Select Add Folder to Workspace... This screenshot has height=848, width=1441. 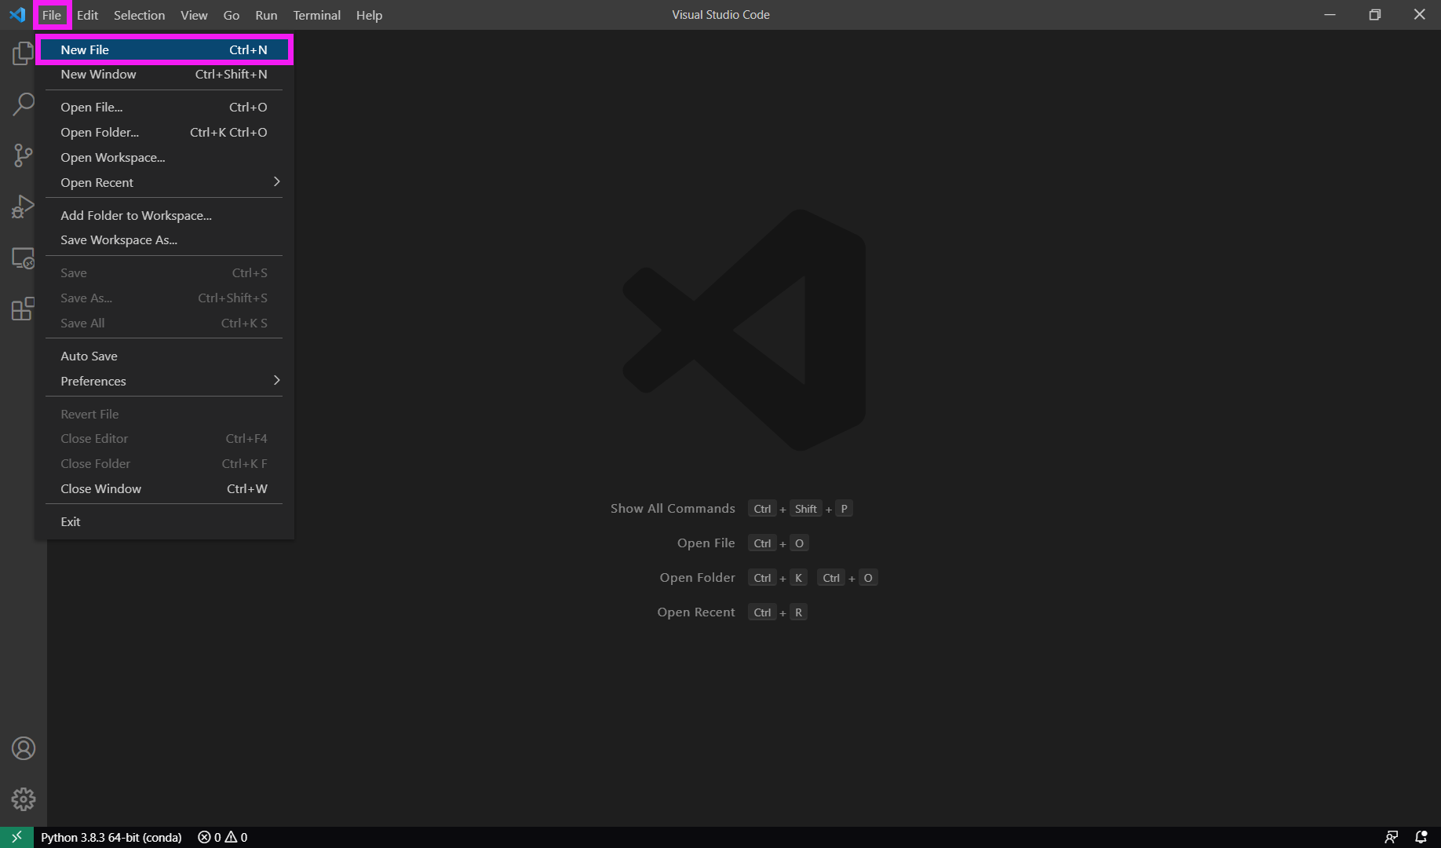tap(164, 215)
